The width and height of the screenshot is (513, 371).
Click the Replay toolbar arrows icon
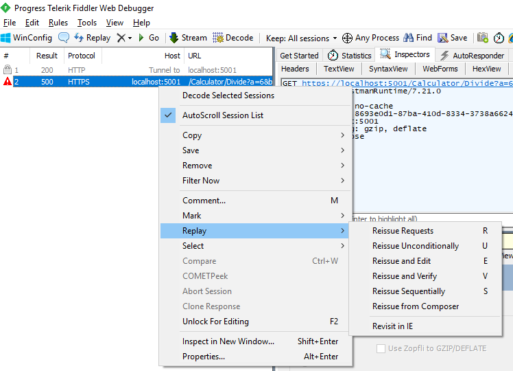79,38
